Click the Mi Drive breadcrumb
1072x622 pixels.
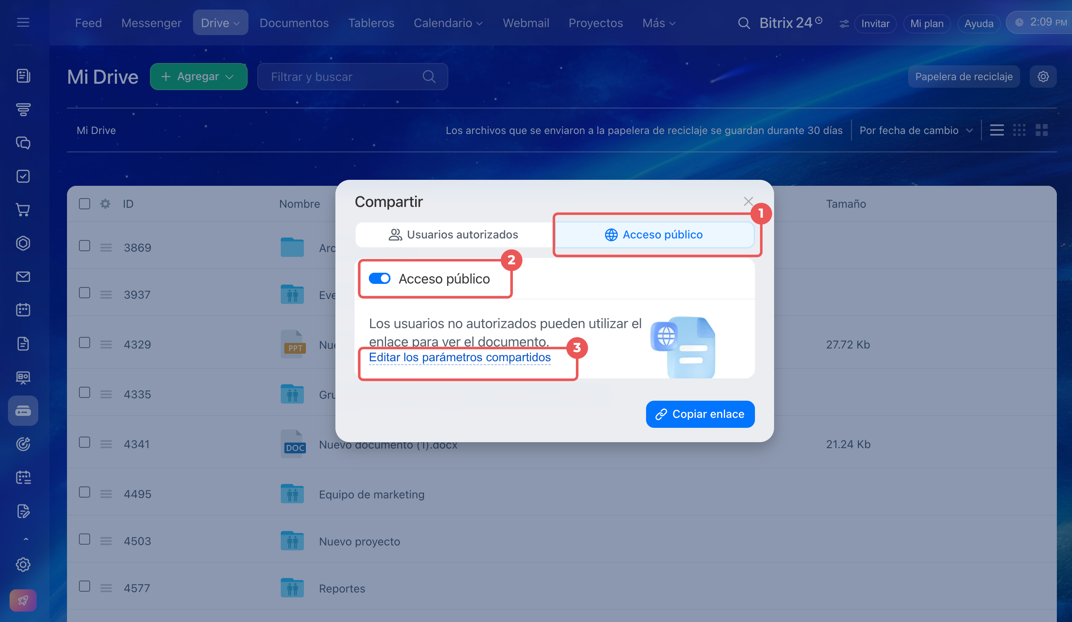pos(96,130)
